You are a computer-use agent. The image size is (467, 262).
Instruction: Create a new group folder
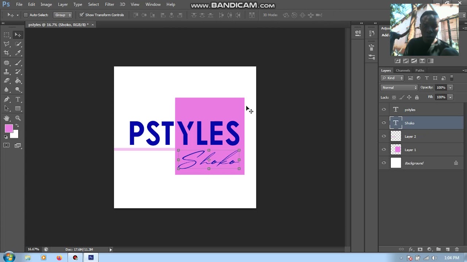pos(439,249)
